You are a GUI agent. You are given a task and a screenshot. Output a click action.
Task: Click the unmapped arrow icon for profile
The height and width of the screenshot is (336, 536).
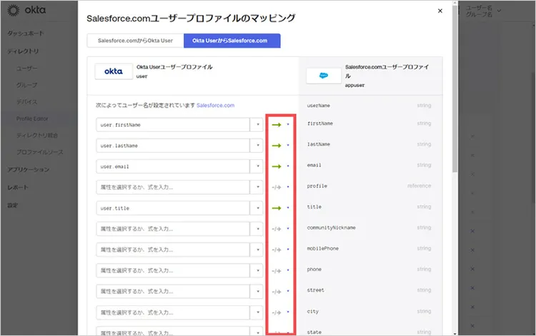(x=277, y=188)
